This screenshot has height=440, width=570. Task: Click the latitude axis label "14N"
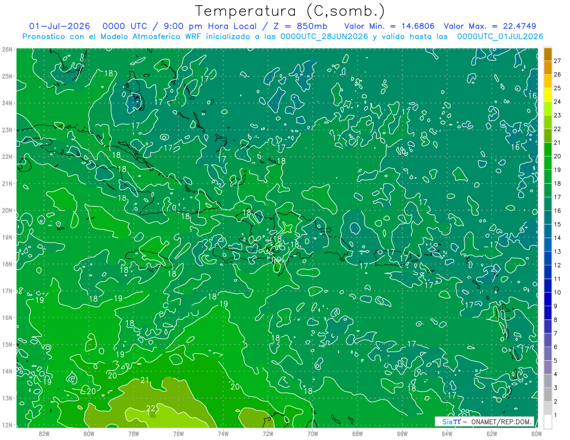coord(7,371)
